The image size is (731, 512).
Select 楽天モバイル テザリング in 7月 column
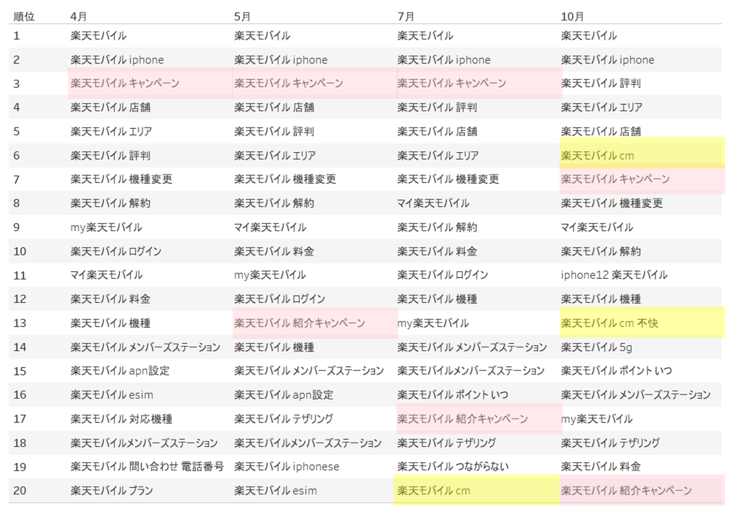447,443
